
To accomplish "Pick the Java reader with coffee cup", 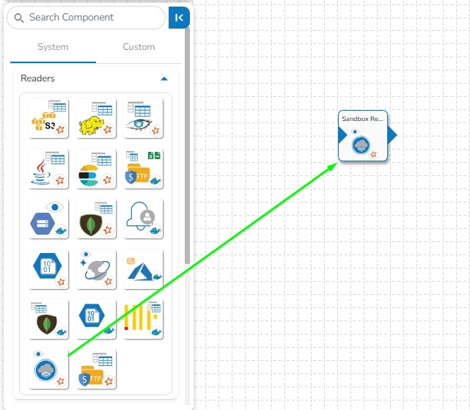I will (48, 169).
